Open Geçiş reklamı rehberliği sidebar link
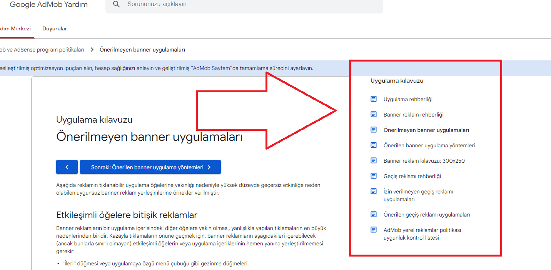Viewport: 551px width, 270px height. click(x=412, y=176)
